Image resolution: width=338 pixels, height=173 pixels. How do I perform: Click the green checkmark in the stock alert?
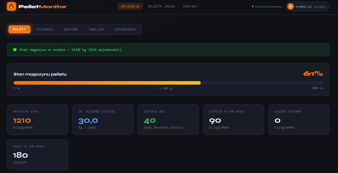[15, 50]
